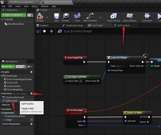Bookmark the graph with the star icon
The image size is (161, 135).
38,31
